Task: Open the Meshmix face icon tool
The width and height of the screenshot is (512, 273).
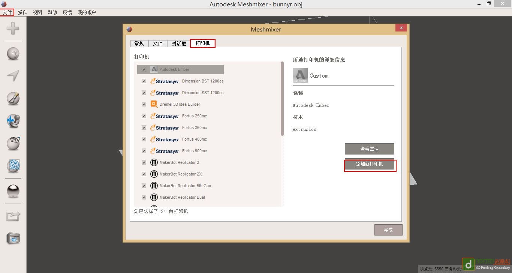Action: pyautogui.click(x=13, y=54)
